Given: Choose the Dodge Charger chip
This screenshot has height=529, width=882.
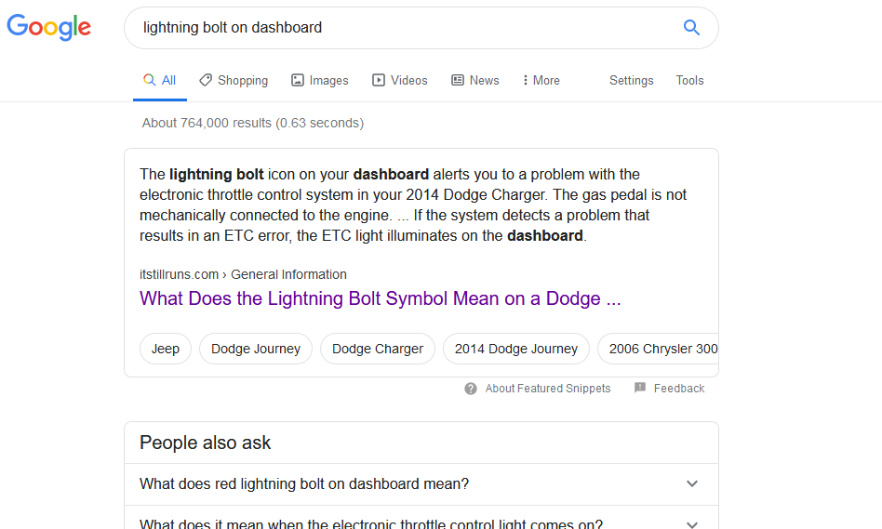Looking at the screenshot, I should pyautogui.click(x=378, y=349).
